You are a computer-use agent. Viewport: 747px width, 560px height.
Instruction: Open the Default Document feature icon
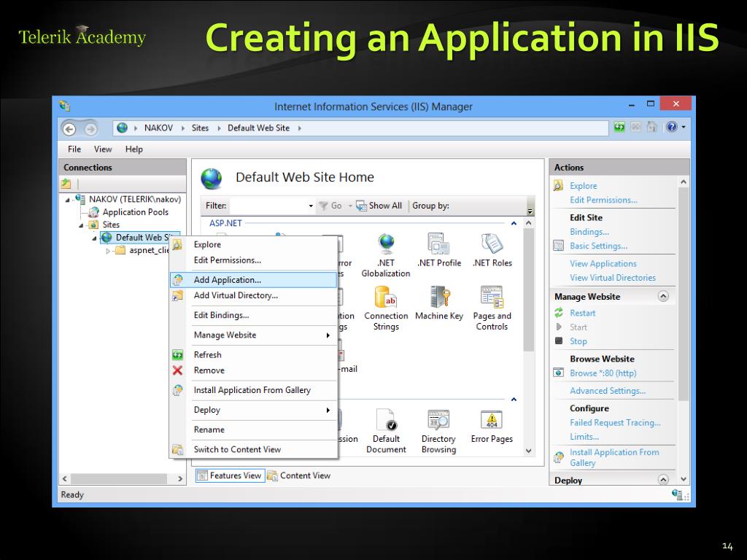pyautogui.click(x=386, y=431)
